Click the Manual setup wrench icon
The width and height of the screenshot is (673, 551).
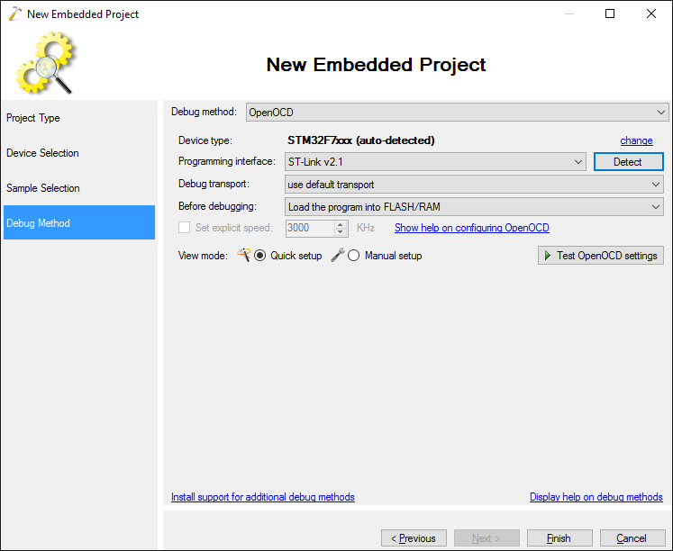(338, 255)
